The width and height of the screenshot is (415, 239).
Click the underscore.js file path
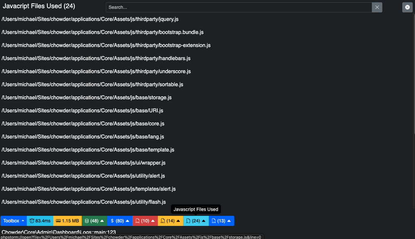tap(95, 71)
